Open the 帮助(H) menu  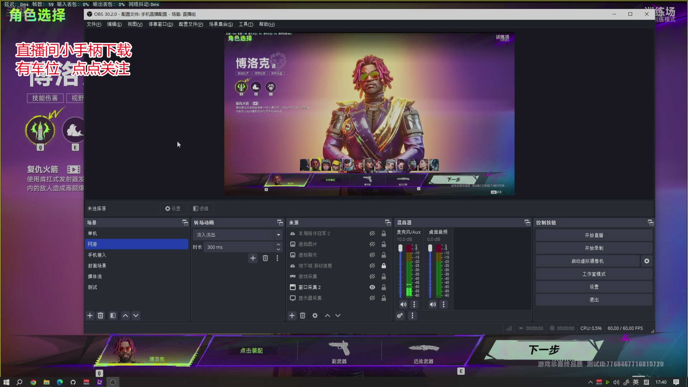pos(267,24)
